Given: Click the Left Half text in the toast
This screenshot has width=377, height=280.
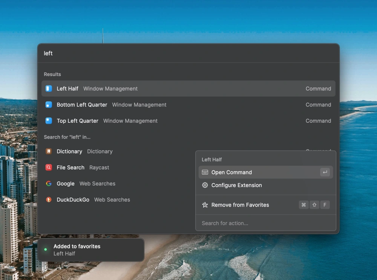Looking at the screenshot, I should [64, 253].
